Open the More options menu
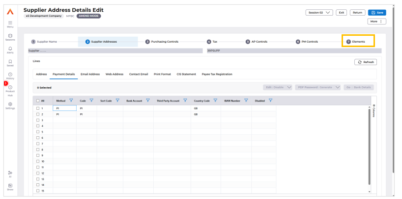 click(x=376, y=22)
